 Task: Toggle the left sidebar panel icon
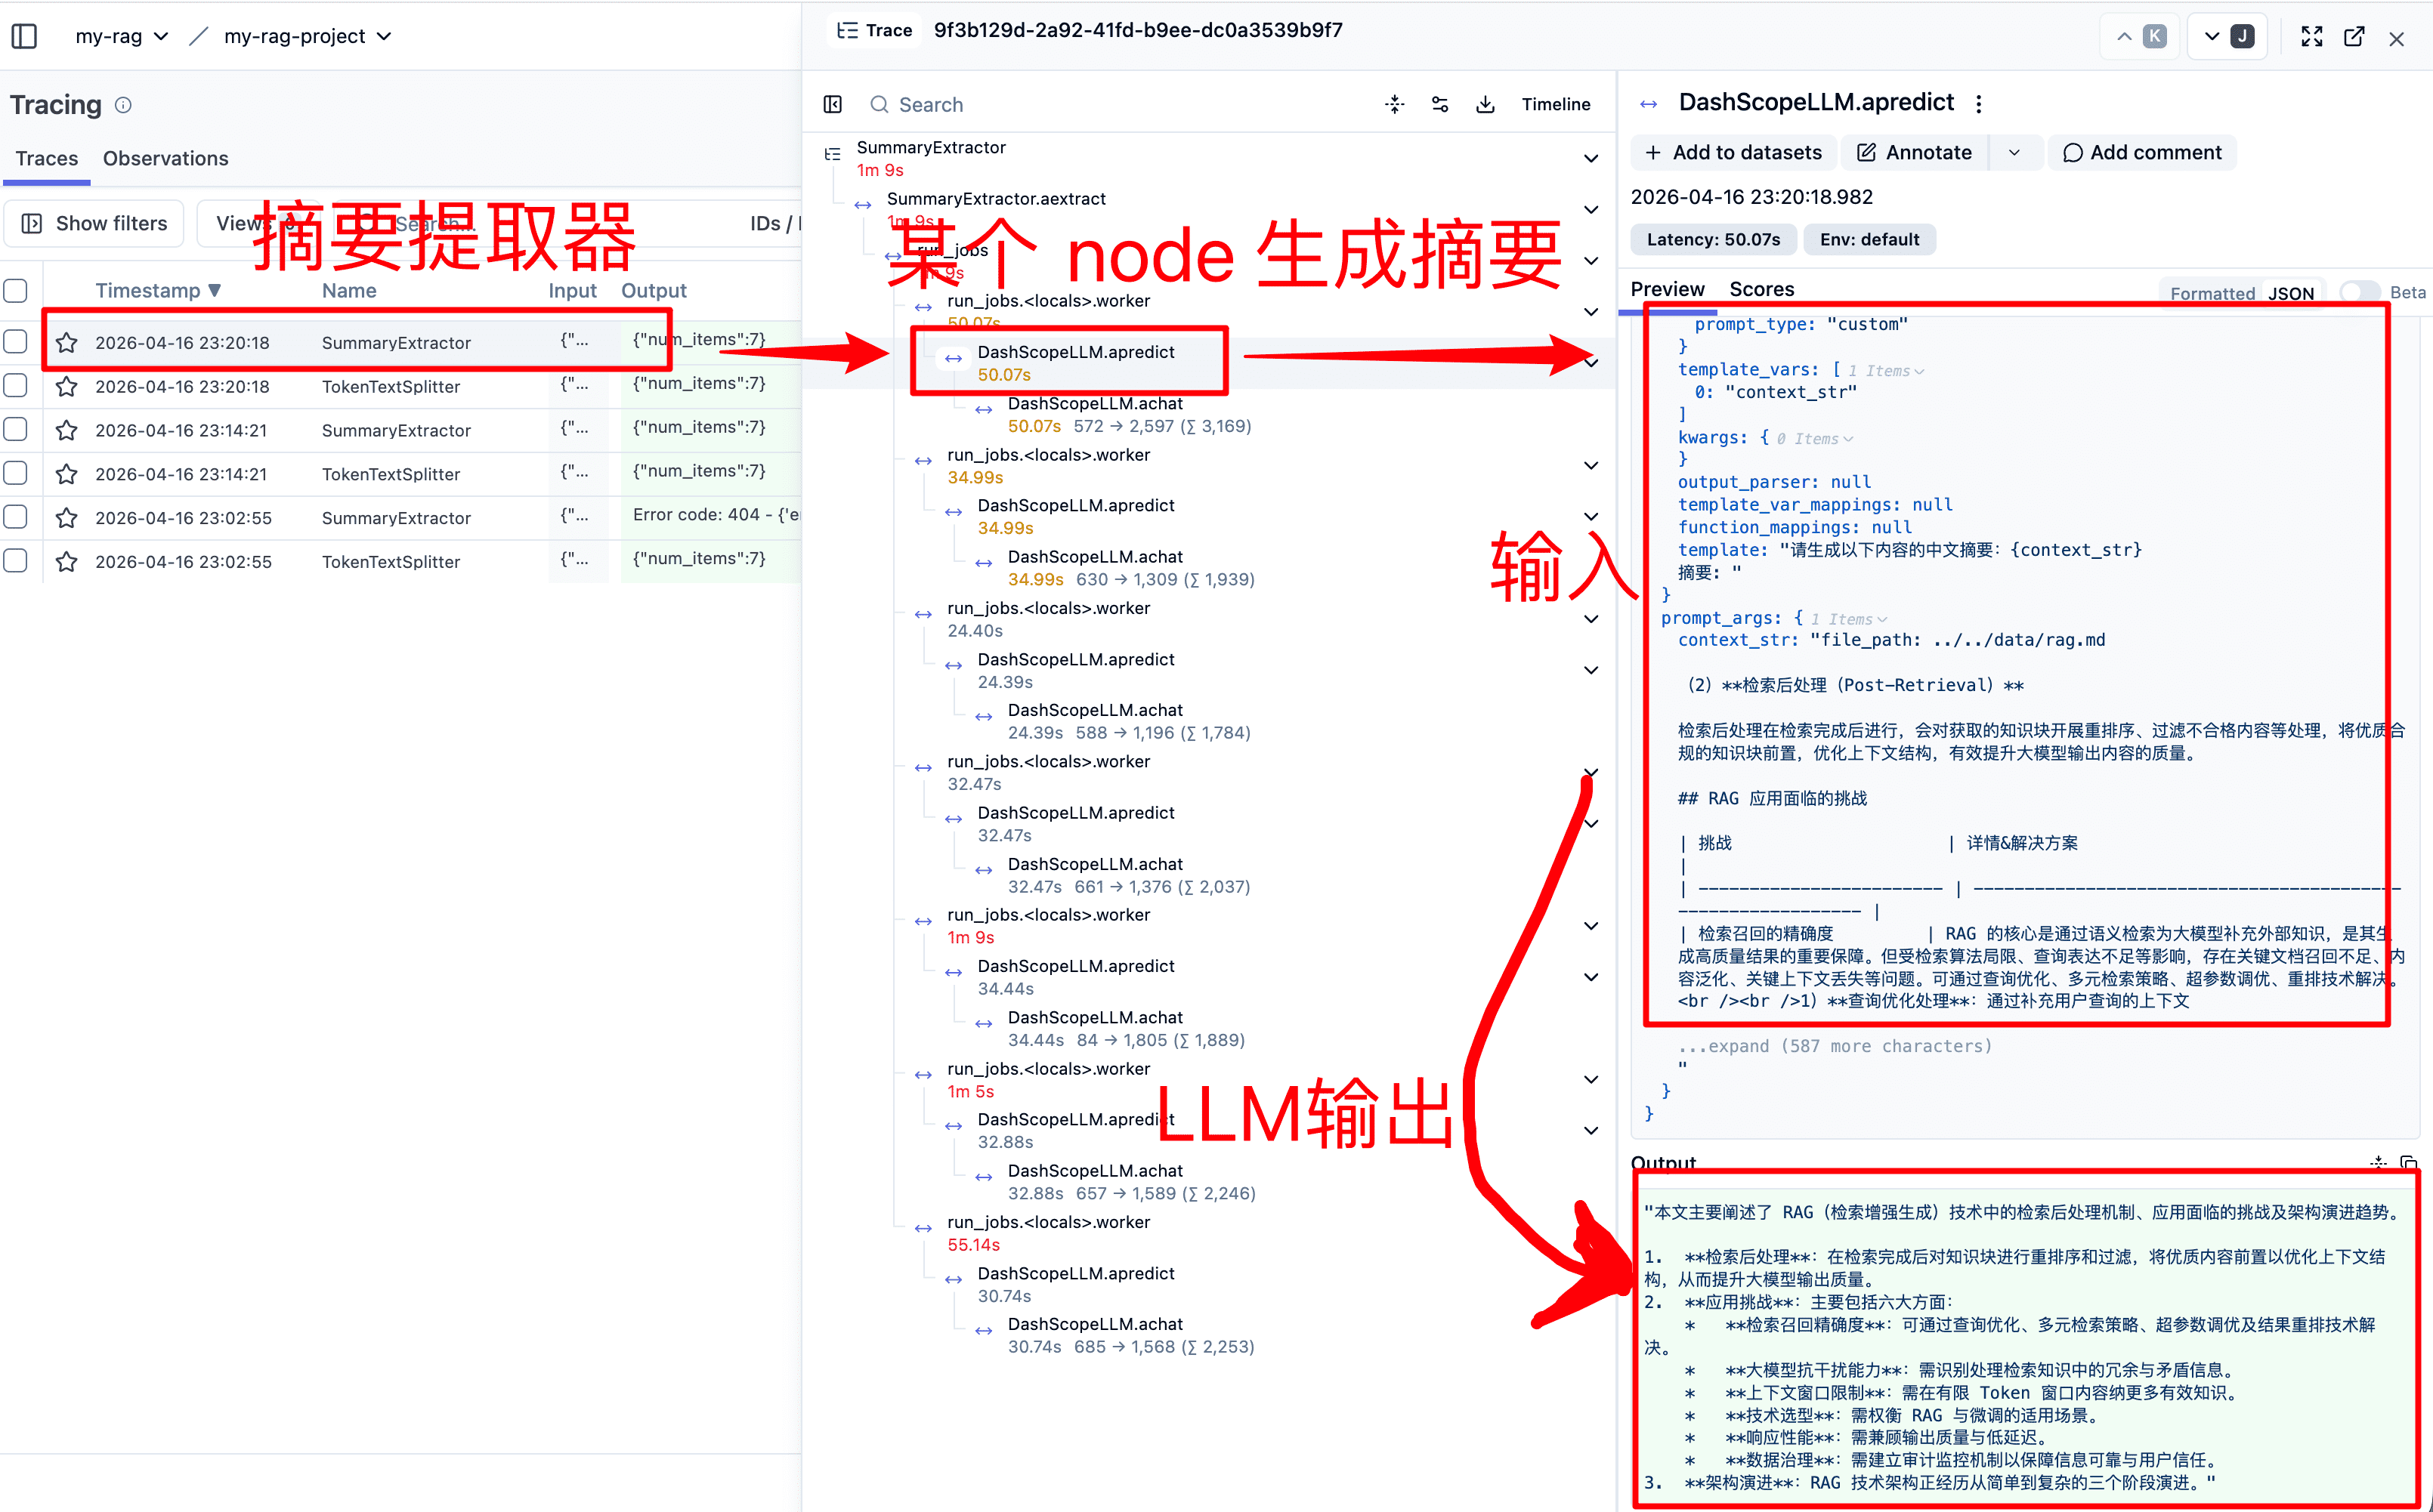pyautogui.click(x=24, y=36)
